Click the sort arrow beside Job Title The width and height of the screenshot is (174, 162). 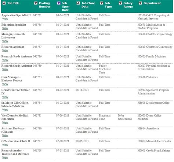tap(4, 3)
